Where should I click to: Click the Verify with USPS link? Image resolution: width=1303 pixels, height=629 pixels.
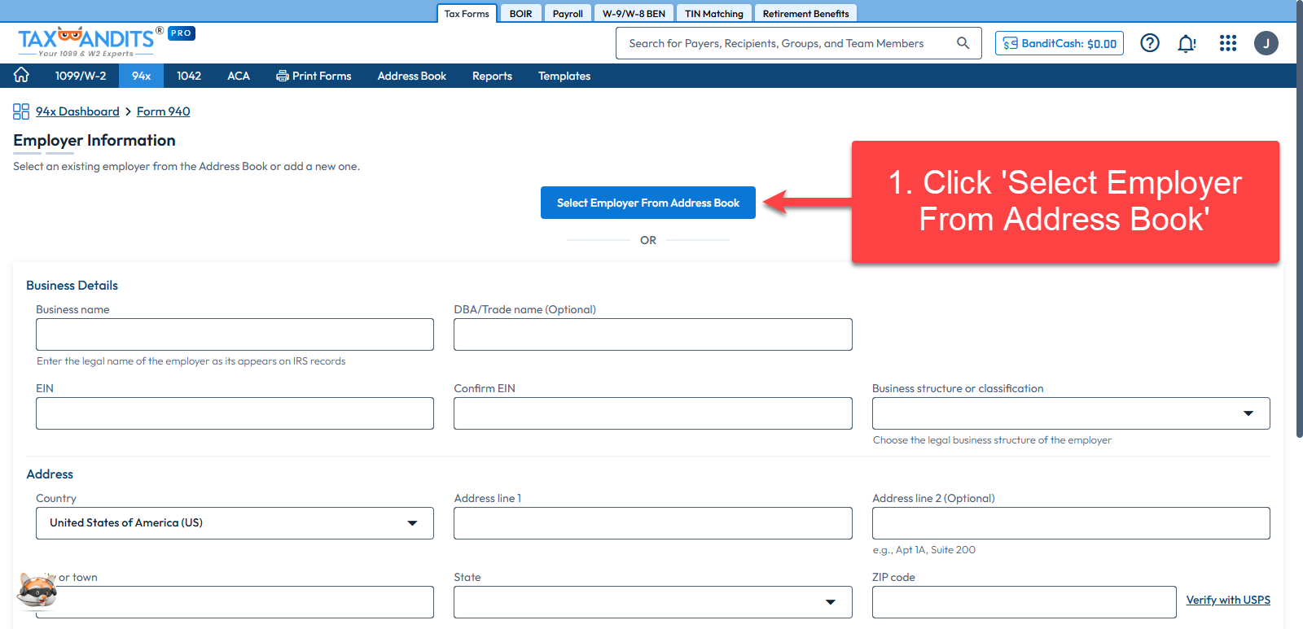pos(1227,600)
